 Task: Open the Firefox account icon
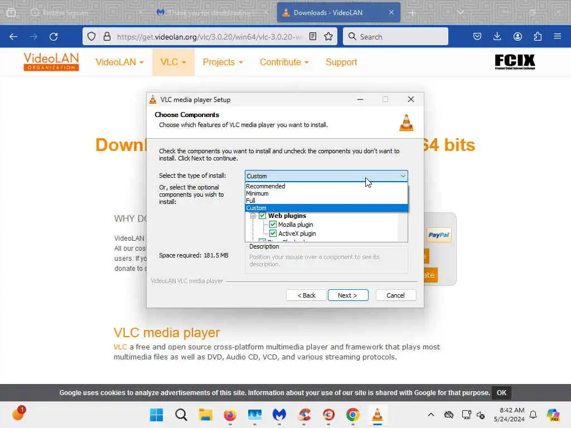pyautogui.click(x=517, y=36)
